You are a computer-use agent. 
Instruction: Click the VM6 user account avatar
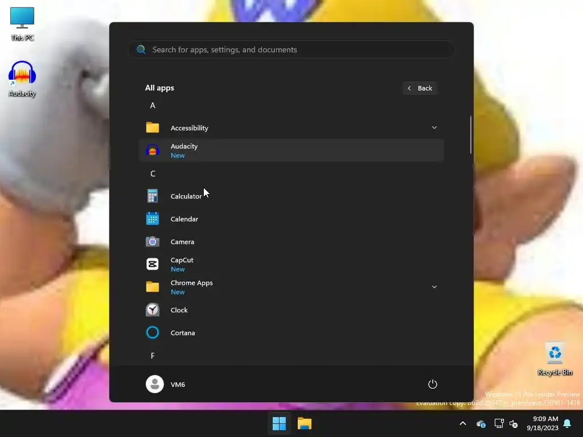[155, 384]
